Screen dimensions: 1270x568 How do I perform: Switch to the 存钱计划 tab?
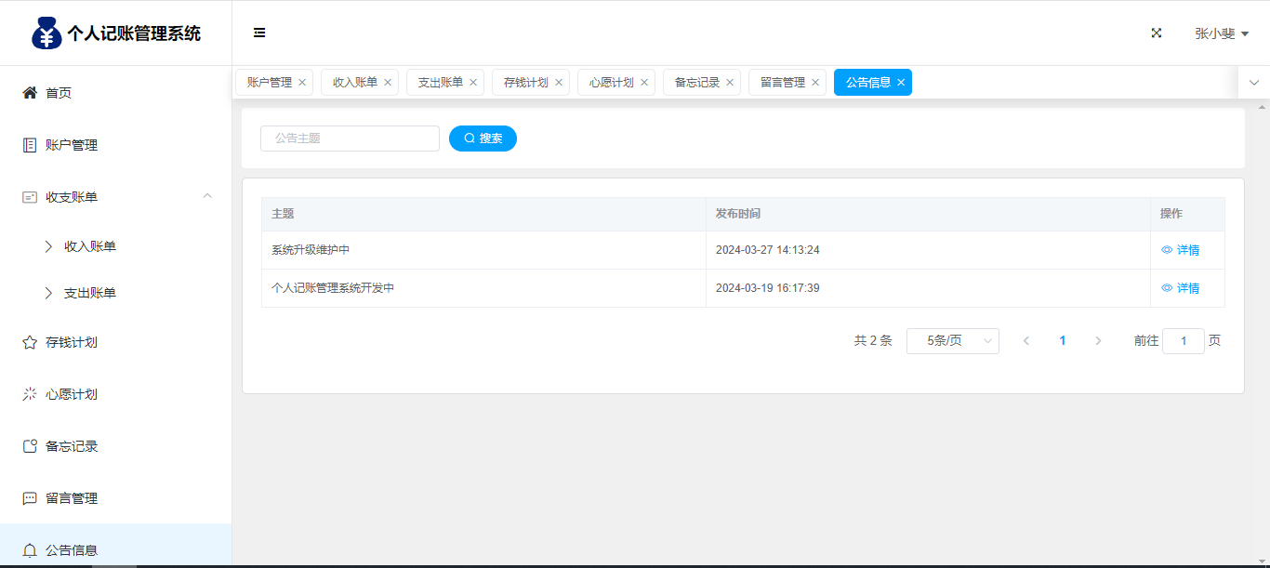click(525, 83)
